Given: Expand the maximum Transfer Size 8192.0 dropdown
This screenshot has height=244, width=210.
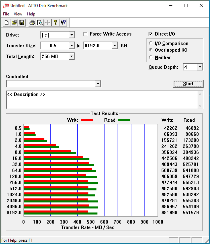Looking at the screenshot, I should tap(115, 46).
